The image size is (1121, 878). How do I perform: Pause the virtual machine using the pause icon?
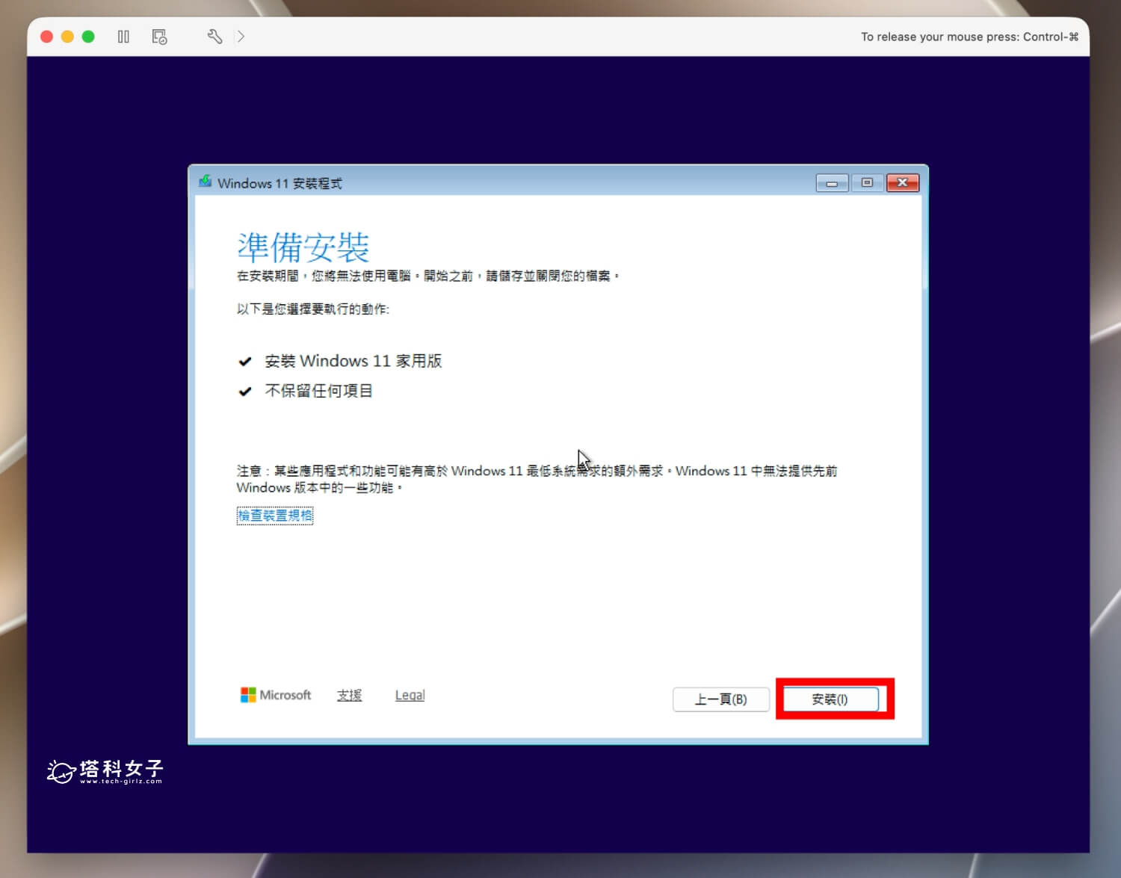(123, 37)
